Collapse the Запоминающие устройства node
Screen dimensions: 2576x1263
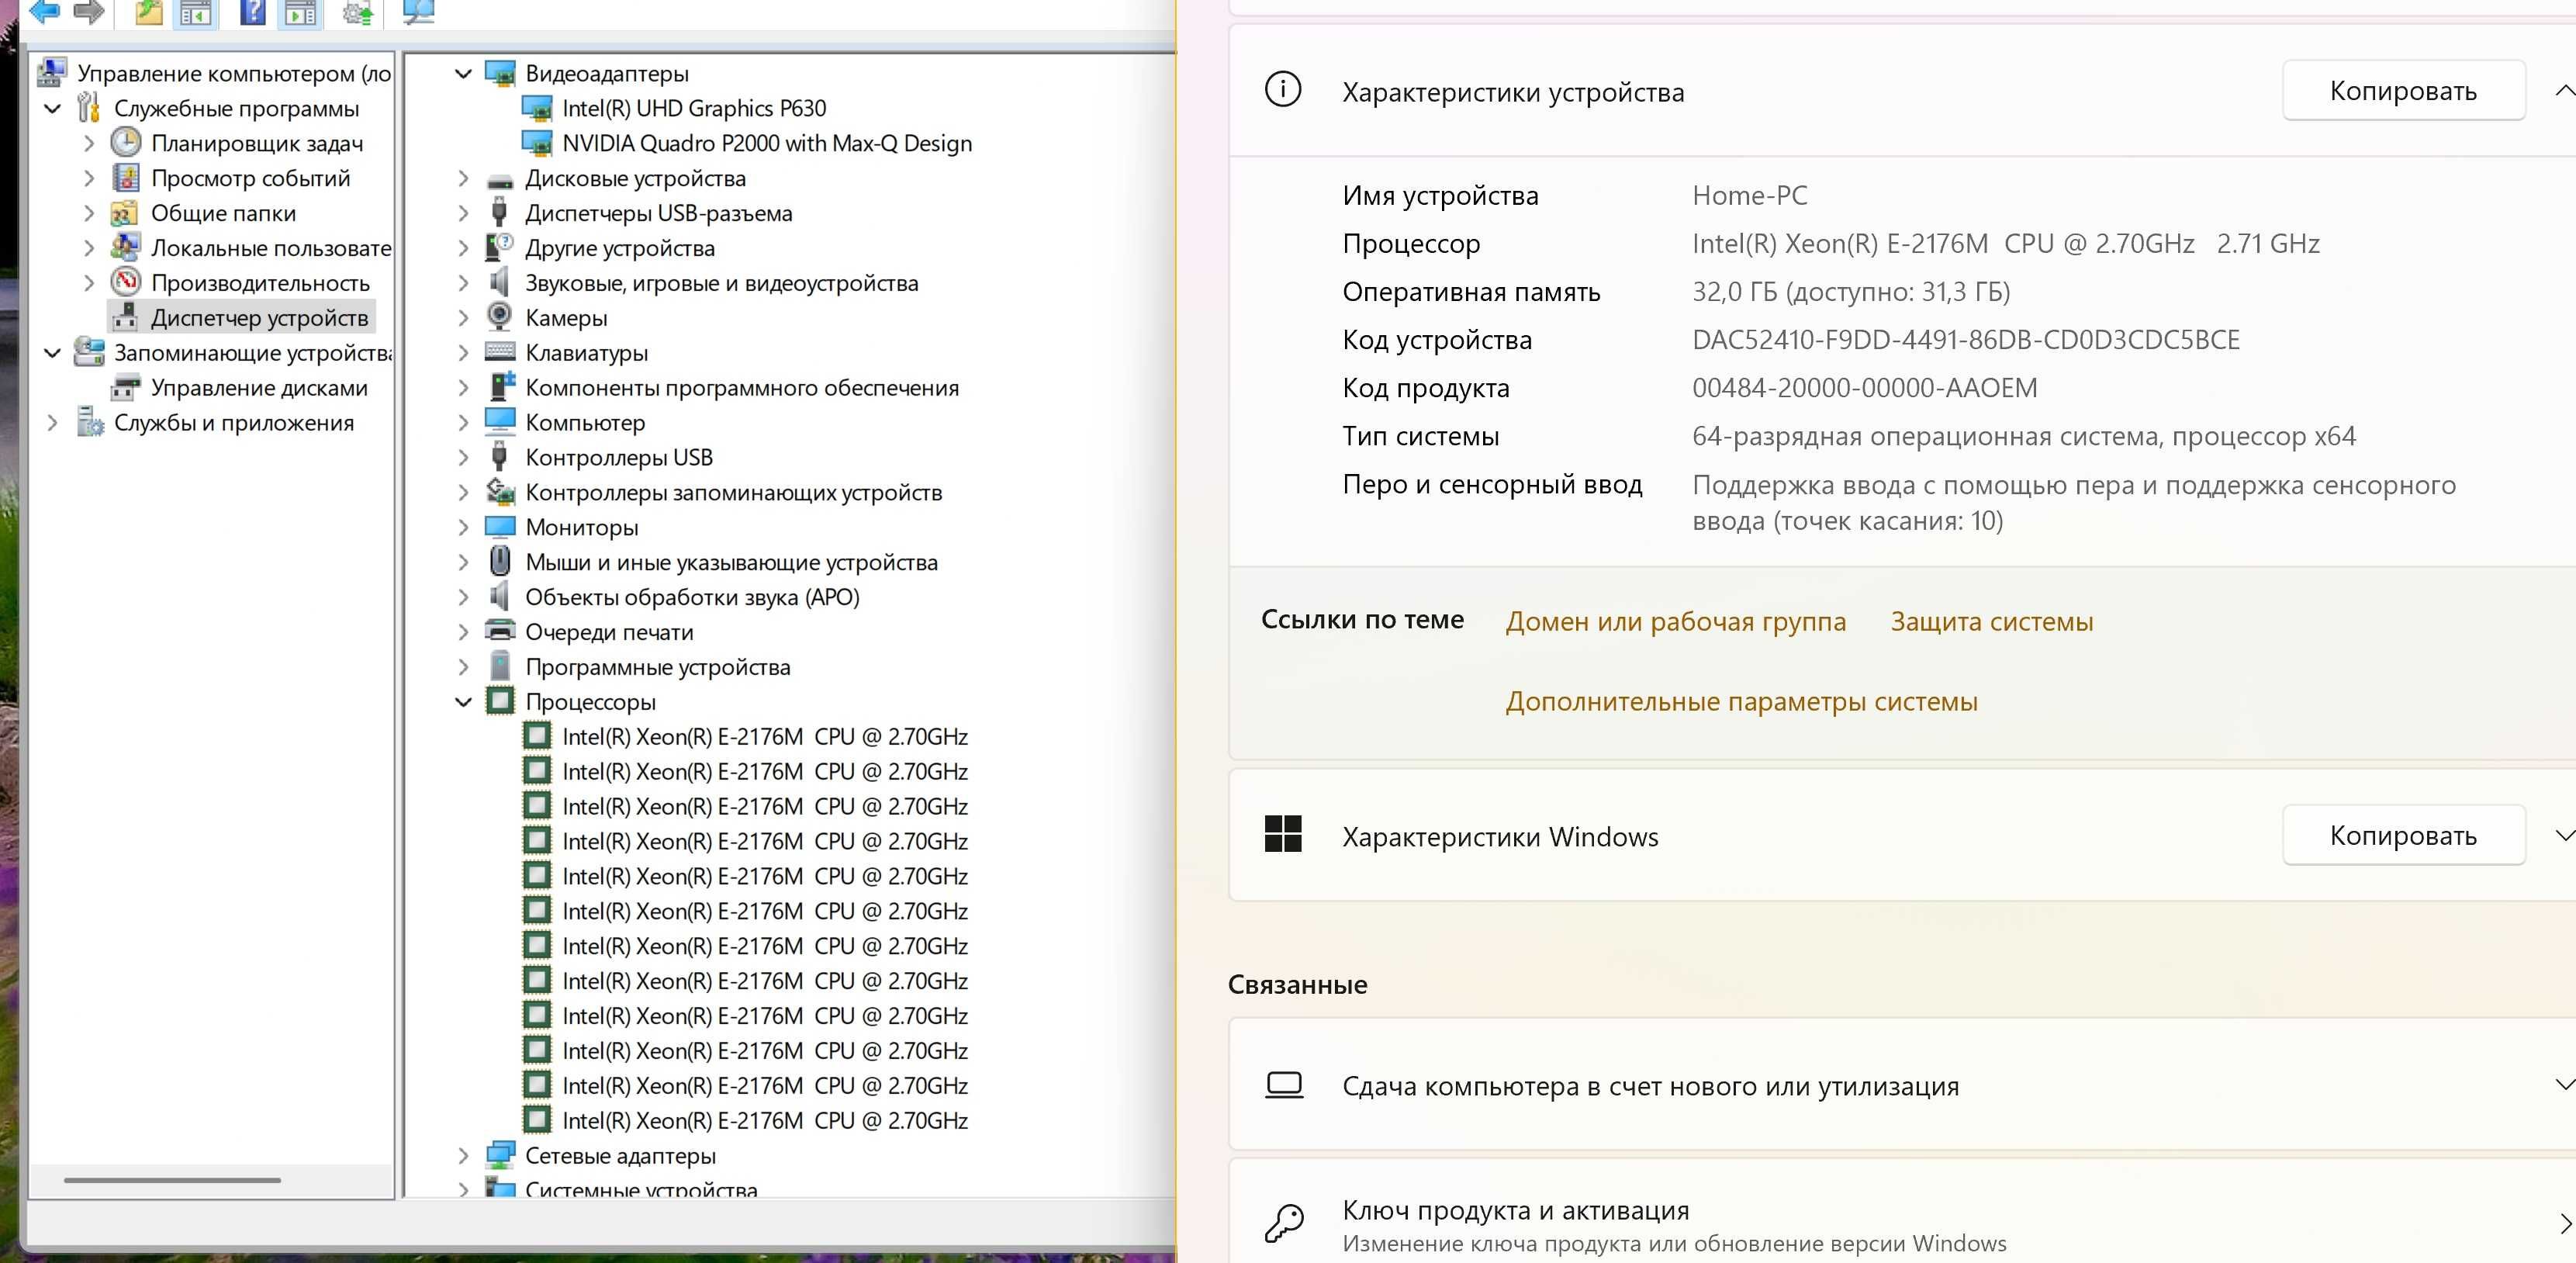click(x=53, y=353)
